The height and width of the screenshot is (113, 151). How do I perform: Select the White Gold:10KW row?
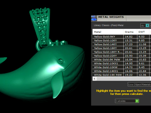click(x=122, y=67)
